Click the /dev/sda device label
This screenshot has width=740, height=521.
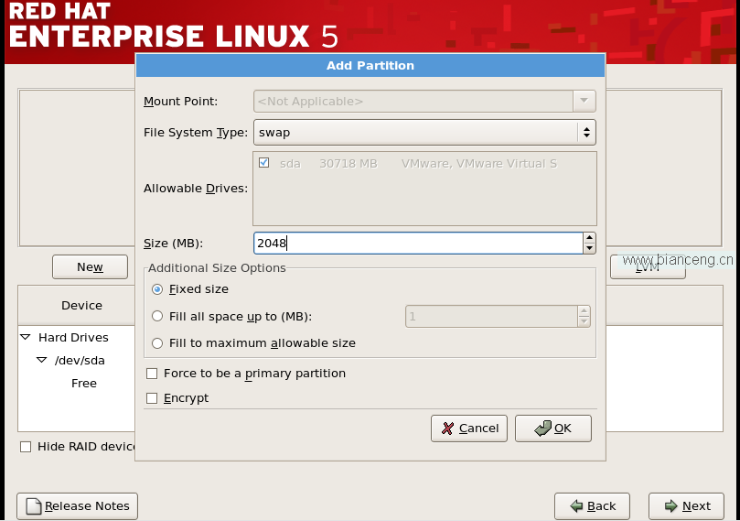pyautogui.click(x=80, y=361)
